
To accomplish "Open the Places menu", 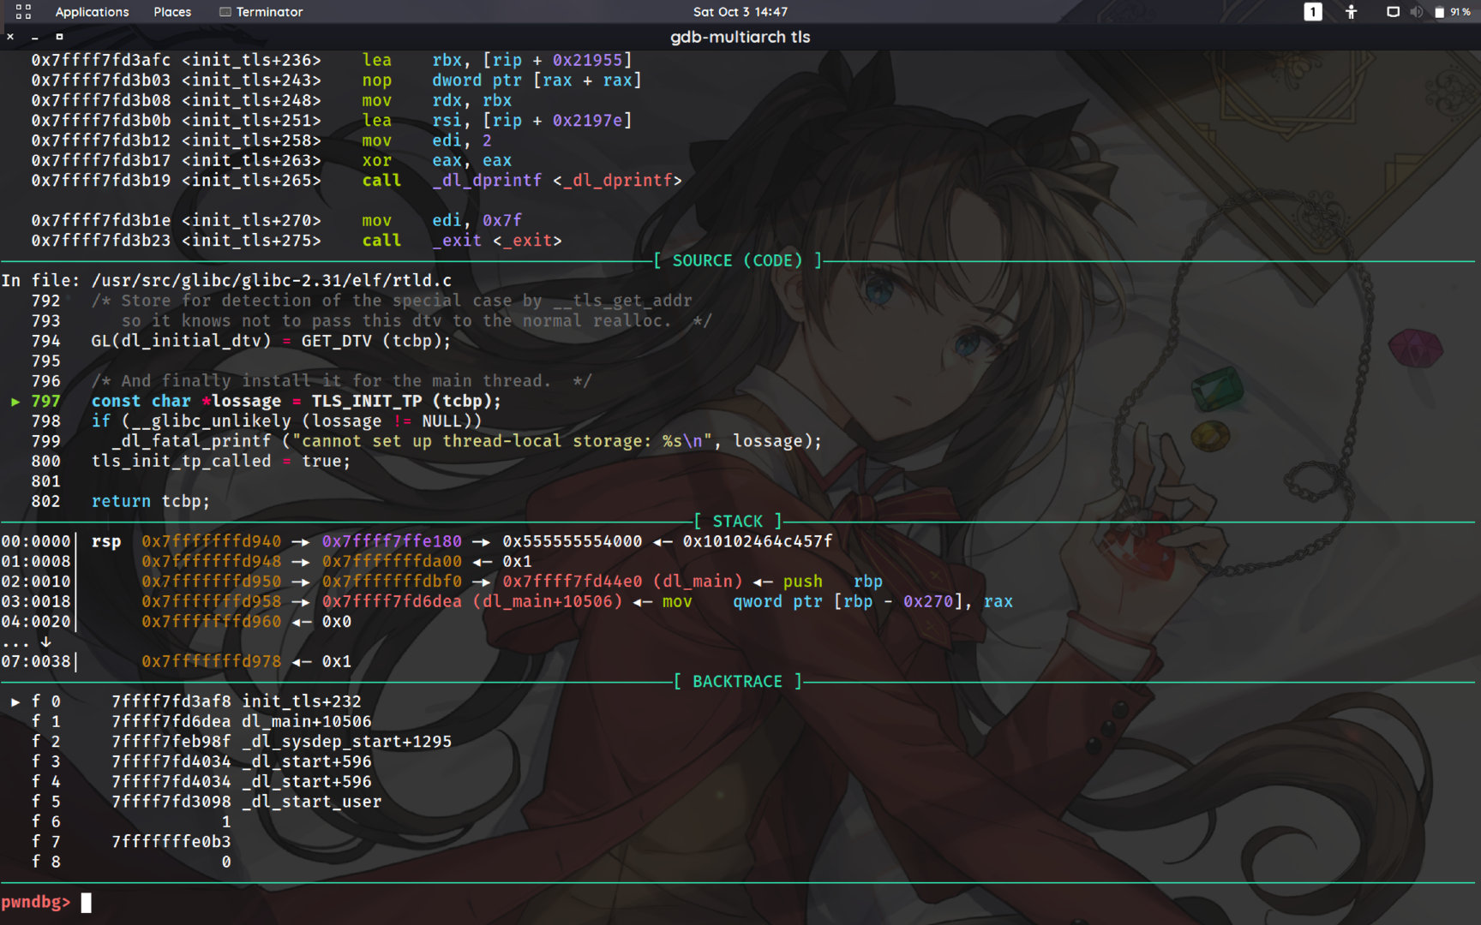I will 172,12.
